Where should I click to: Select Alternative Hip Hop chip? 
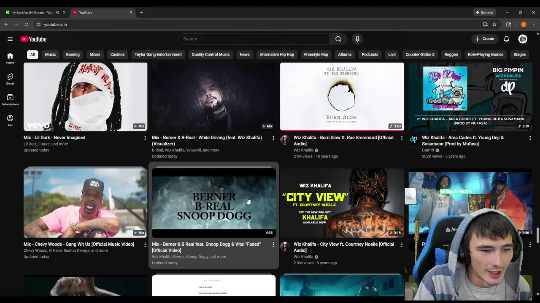277,54
